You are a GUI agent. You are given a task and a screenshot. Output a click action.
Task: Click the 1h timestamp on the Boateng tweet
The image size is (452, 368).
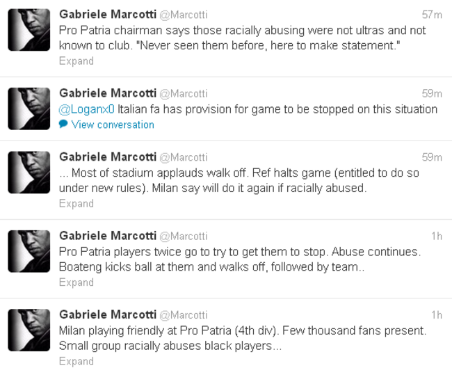436,237
